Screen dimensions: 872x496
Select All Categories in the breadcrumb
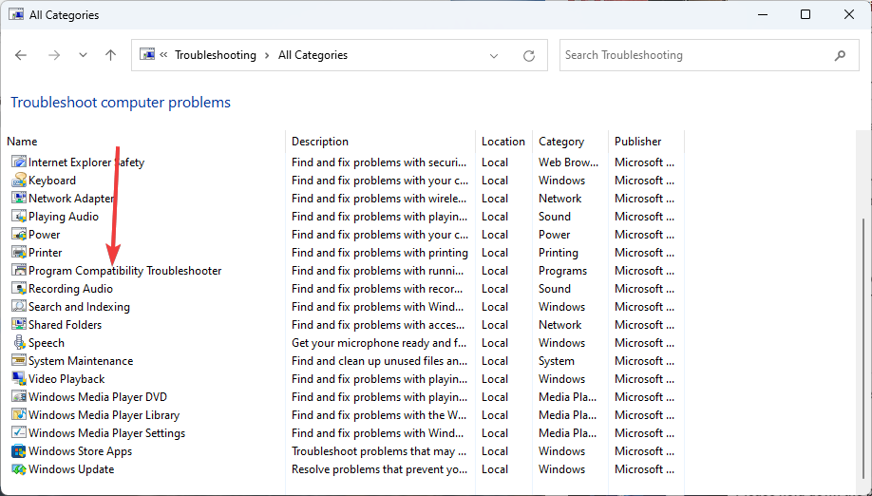coord(313,55)
